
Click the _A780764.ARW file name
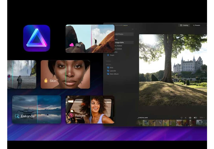pos(143,118)
